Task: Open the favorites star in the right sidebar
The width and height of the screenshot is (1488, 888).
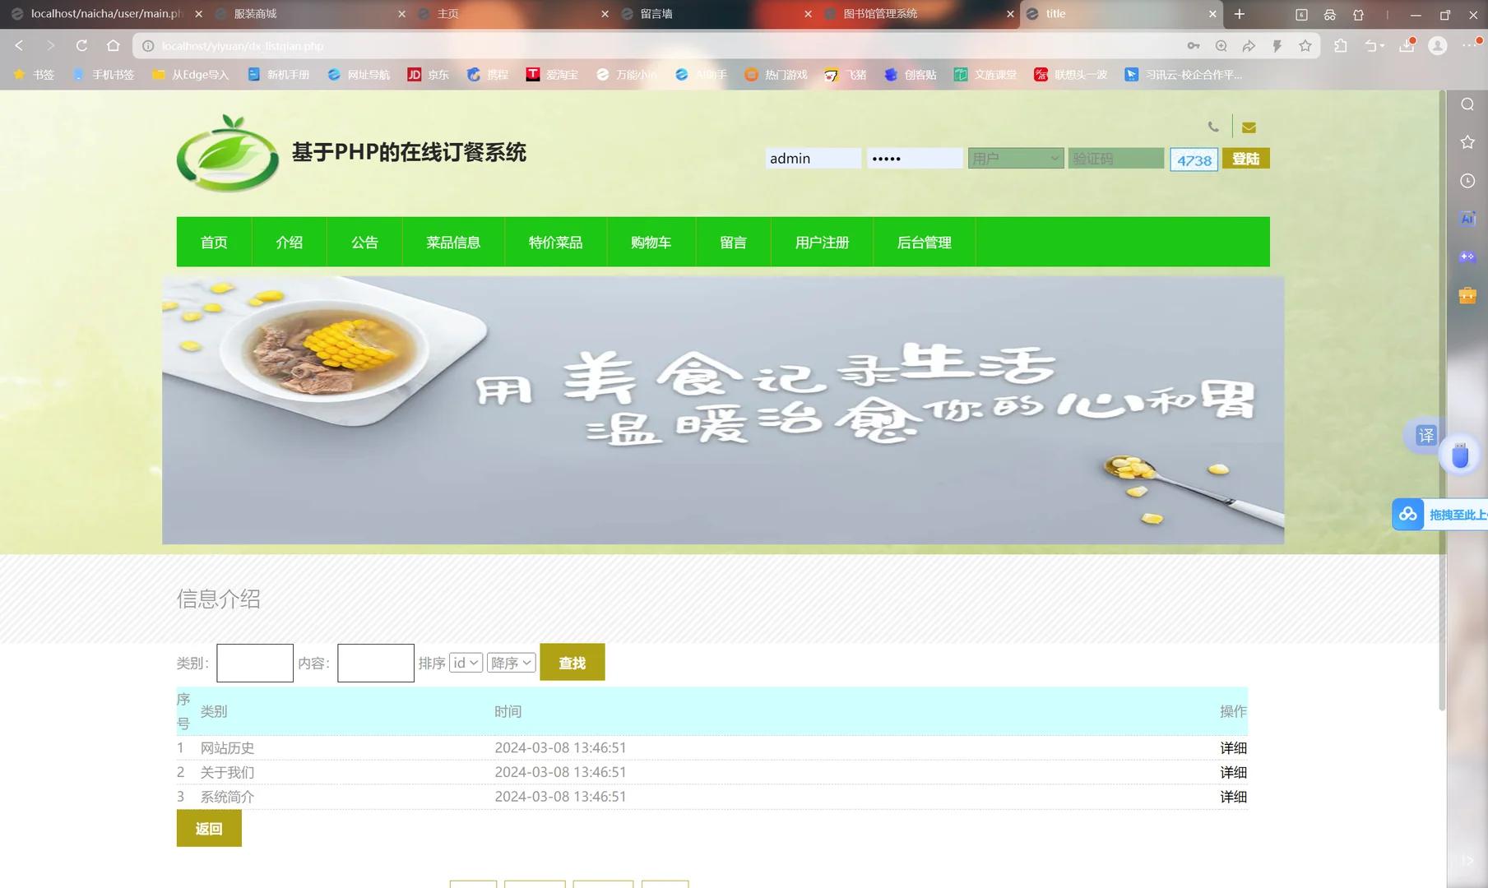Action: coord(1467,141)
